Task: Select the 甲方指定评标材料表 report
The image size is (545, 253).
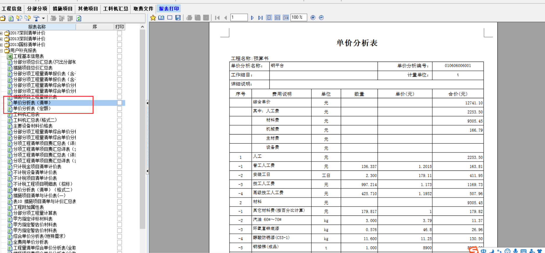Action: pyautogui.click(x=33, y=219)
